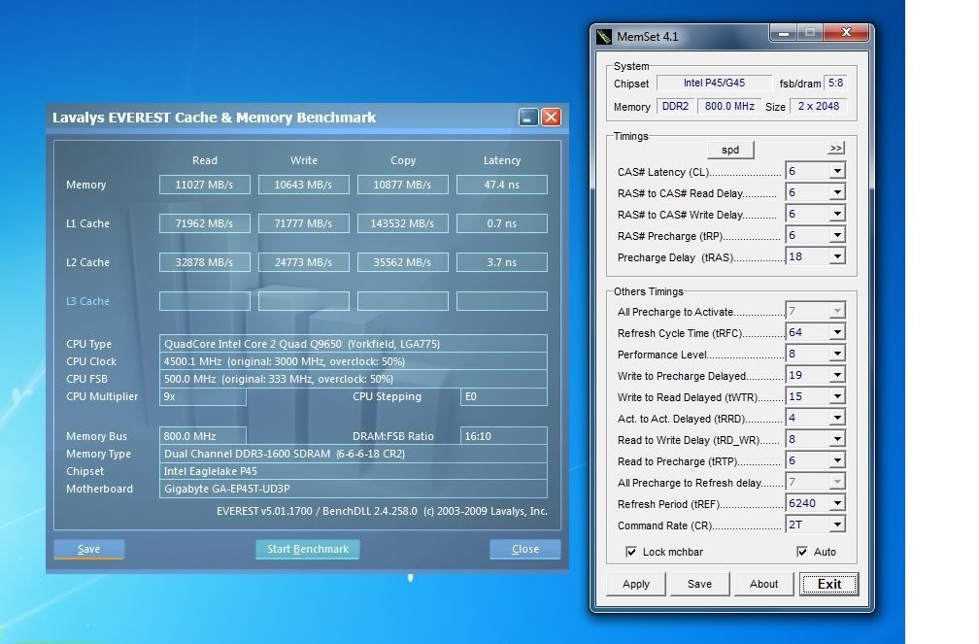Click L2 Cache Latency value 3.7 ns

(502, 262)
